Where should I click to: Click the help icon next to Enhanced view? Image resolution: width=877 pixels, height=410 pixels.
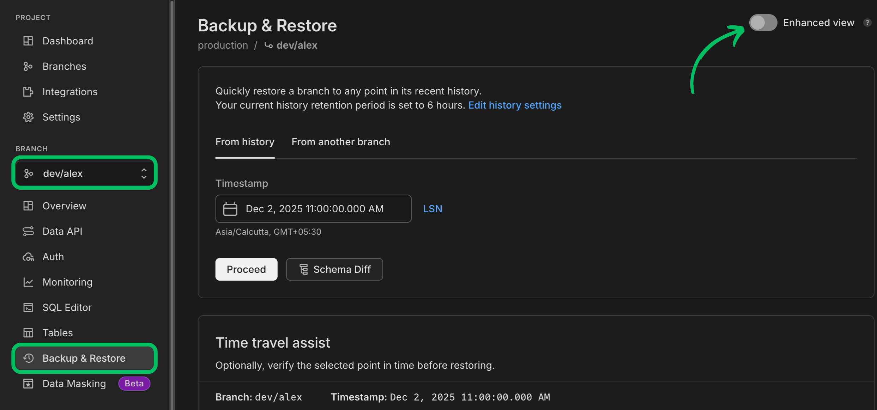tap(868, 23)
